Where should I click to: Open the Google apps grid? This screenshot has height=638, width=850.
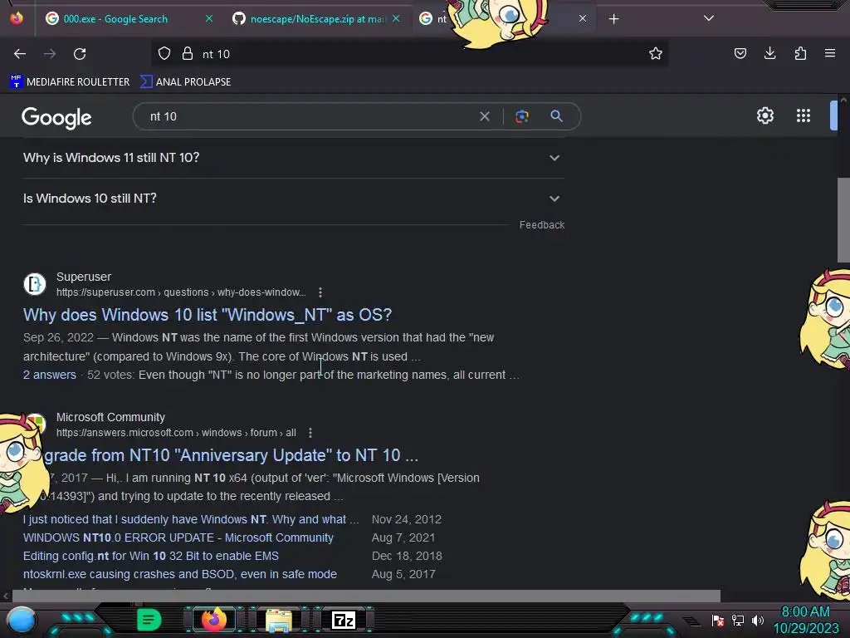point(804,115)
